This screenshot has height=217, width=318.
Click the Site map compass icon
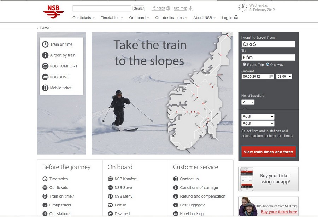point(190,8)
